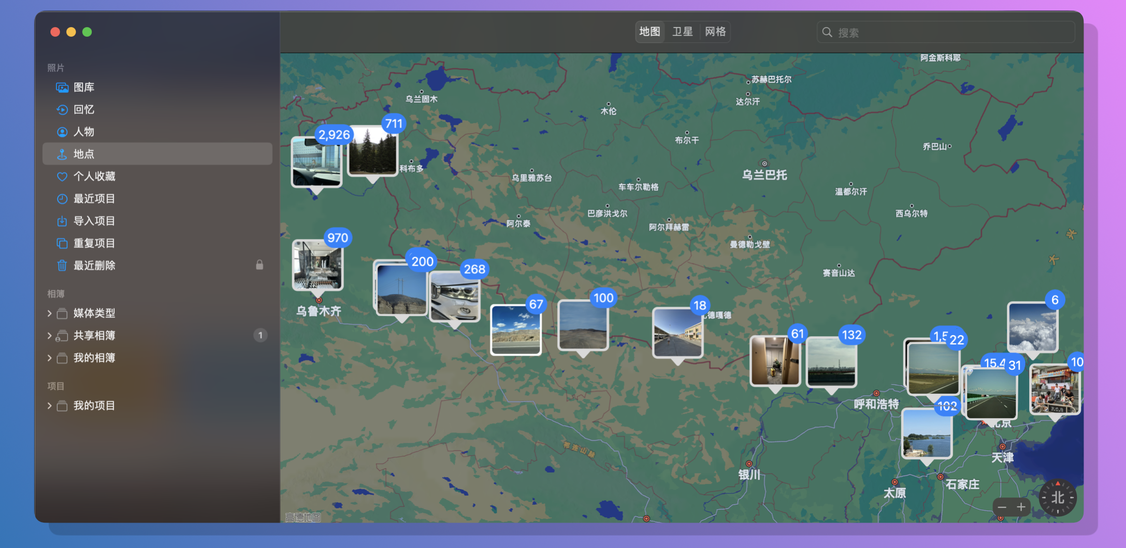The image size is (1126, 548).
Task: Zoom in with the plus button
Action: click(x=1021, y=507)
